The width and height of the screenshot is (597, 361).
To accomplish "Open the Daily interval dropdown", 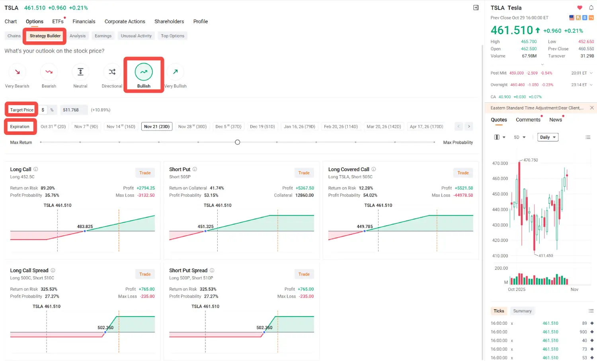I will point(548,137).
